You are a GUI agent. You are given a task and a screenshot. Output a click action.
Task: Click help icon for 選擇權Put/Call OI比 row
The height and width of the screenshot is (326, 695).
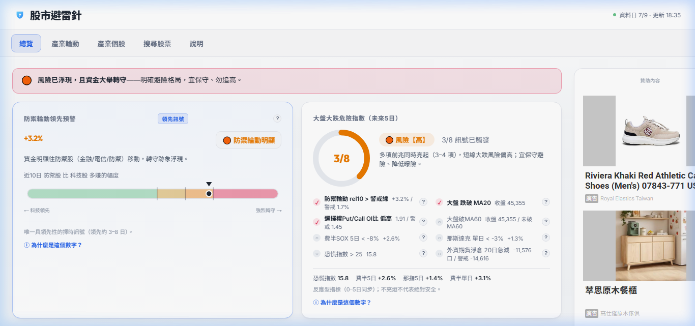coord(423,222)
